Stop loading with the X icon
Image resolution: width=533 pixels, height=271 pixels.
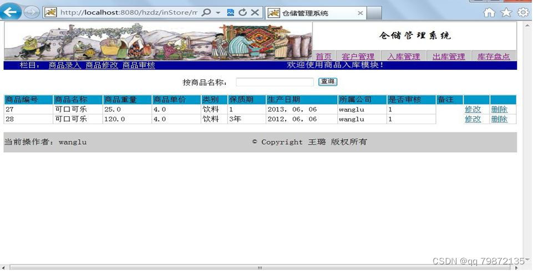pyautogui.click(x=255, y=13)
